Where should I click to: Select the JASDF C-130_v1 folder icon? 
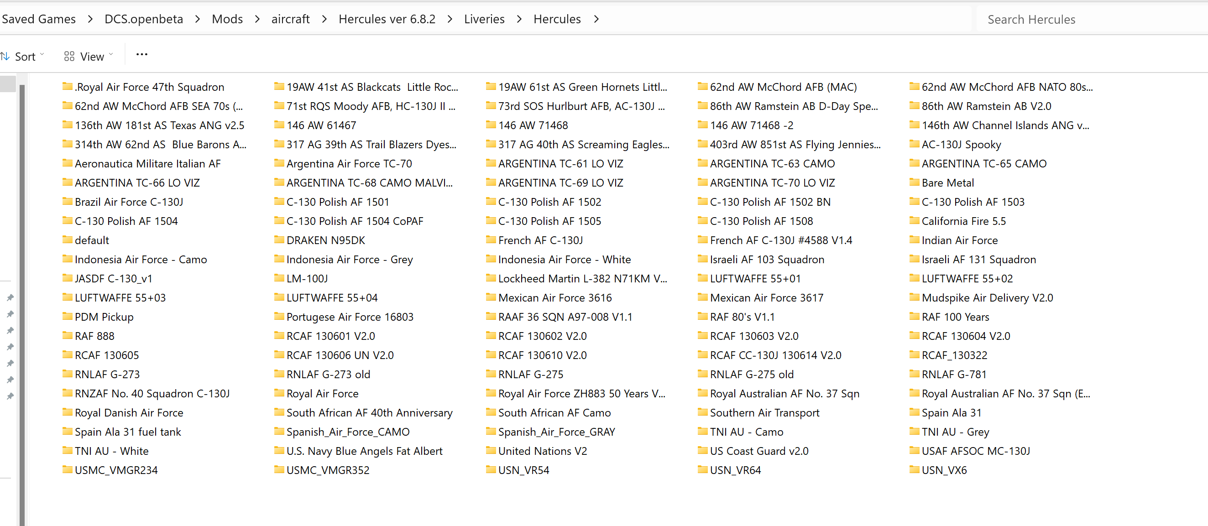pos(68,278)
